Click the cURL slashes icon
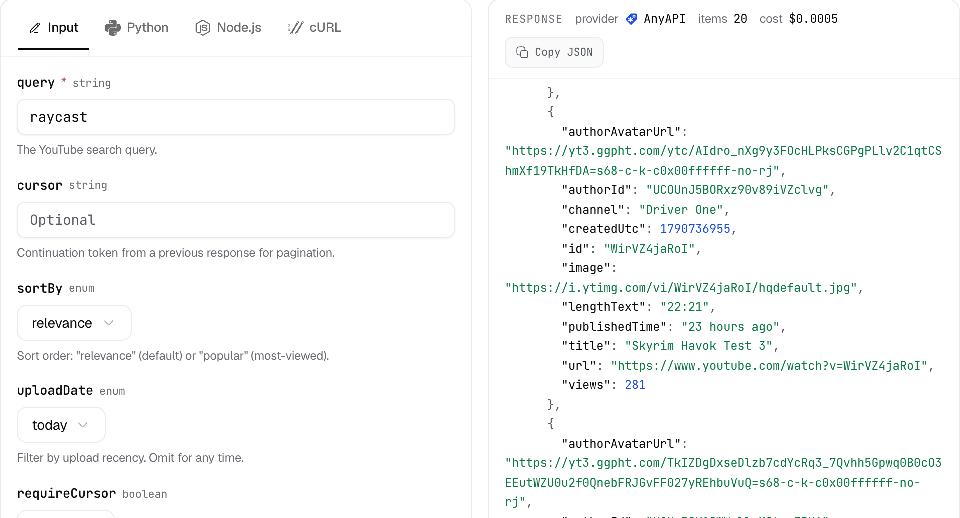 coord(295,28)
